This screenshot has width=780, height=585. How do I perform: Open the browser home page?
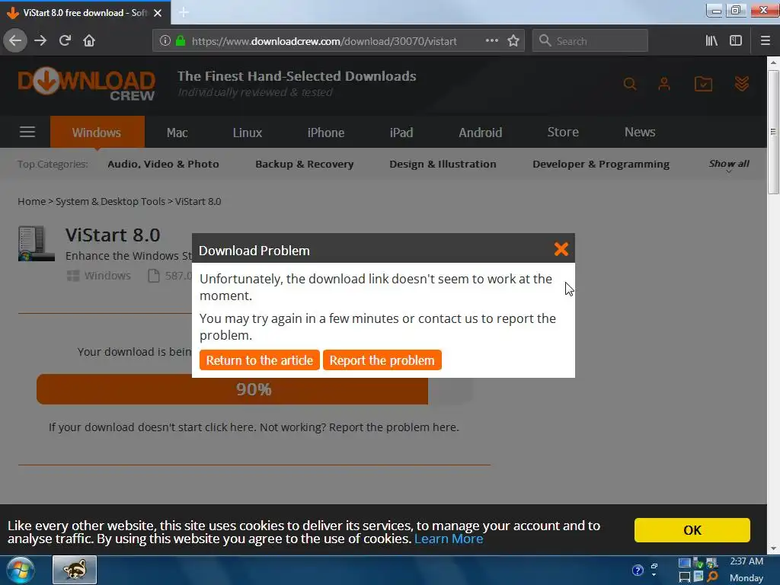click(x=89, y=41)
